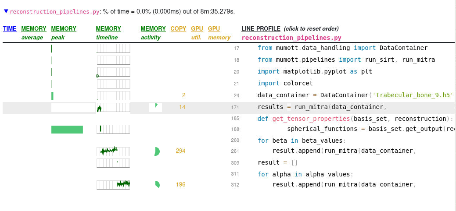Sort by the TIME column header
Viewport: 456px width, 211px height.
(x=10, y=29)
